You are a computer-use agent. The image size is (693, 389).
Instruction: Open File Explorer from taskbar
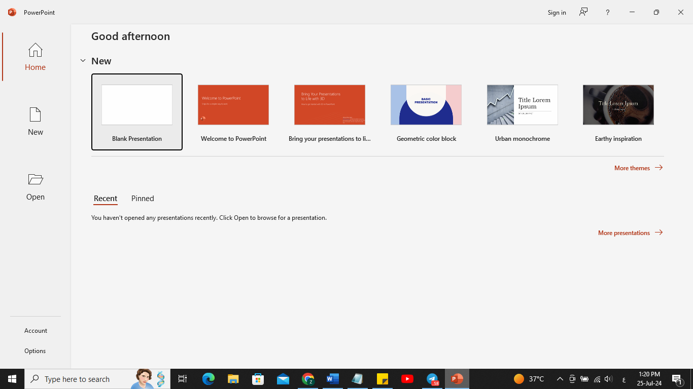coord(233,379)
